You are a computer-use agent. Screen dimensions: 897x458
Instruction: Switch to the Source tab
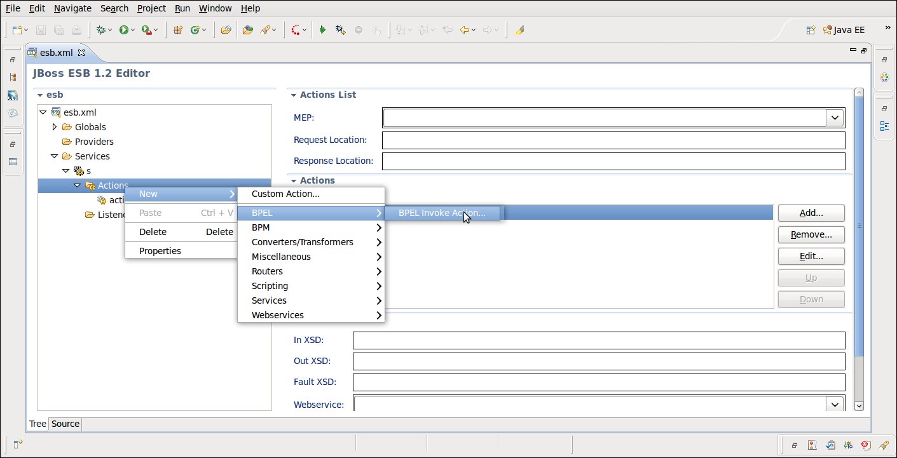[x=65, y=424]
